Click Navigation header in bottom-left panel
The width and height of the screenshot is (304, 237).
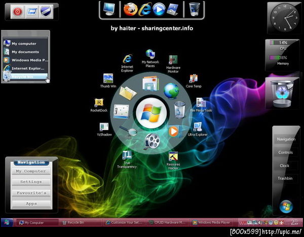[31, 162]
